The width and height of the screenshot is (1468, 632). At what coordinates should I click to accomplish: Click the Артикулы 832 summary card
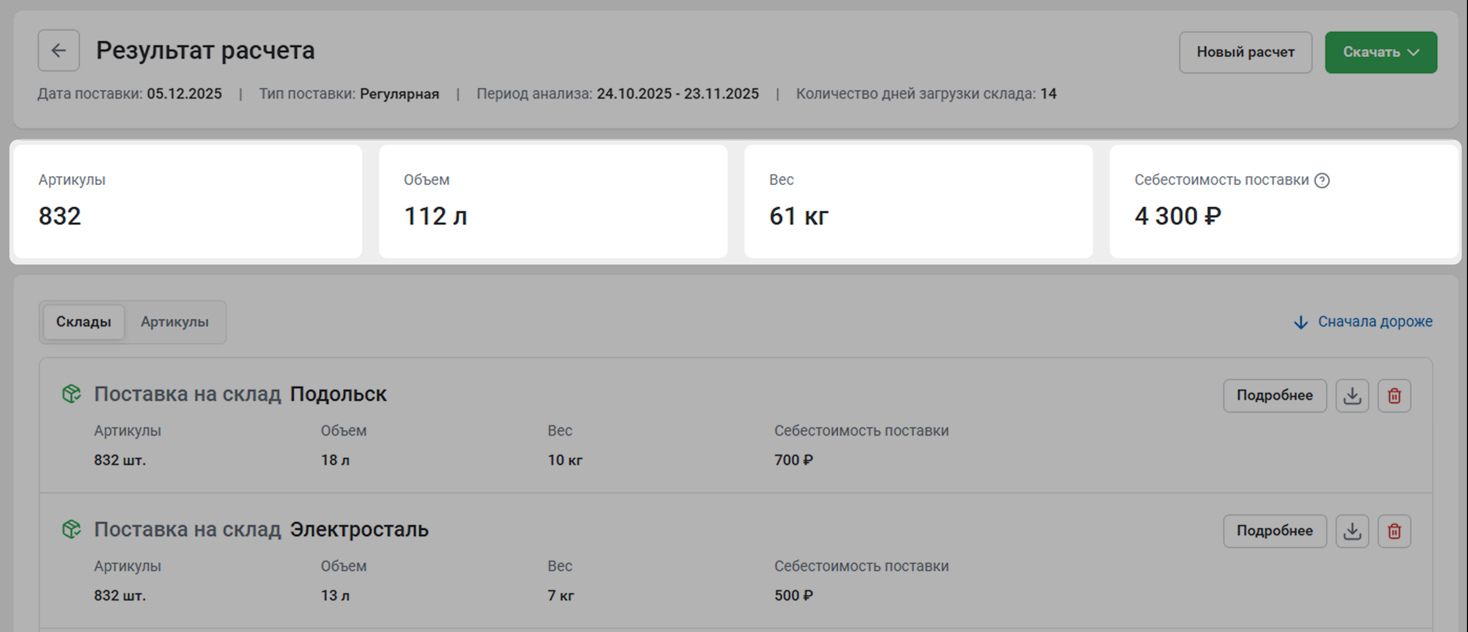[x=187, y=201]
